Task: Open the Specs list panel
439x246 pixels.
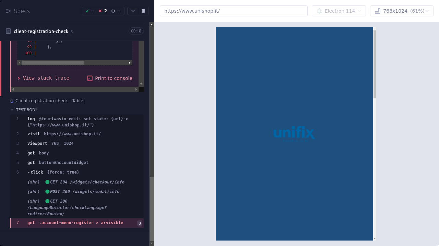Action: point(18,11)
